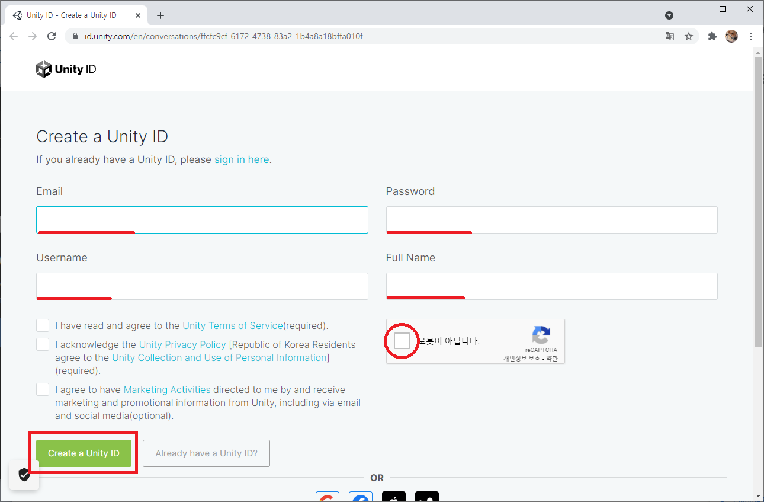Screen dimensions: 764x502
Task: Check the Unity Privacy Policy acknowledgment
Action: [x=43, y=344]
